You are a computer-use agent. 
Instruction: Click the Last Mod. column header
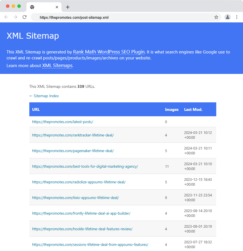coord(193,109)
